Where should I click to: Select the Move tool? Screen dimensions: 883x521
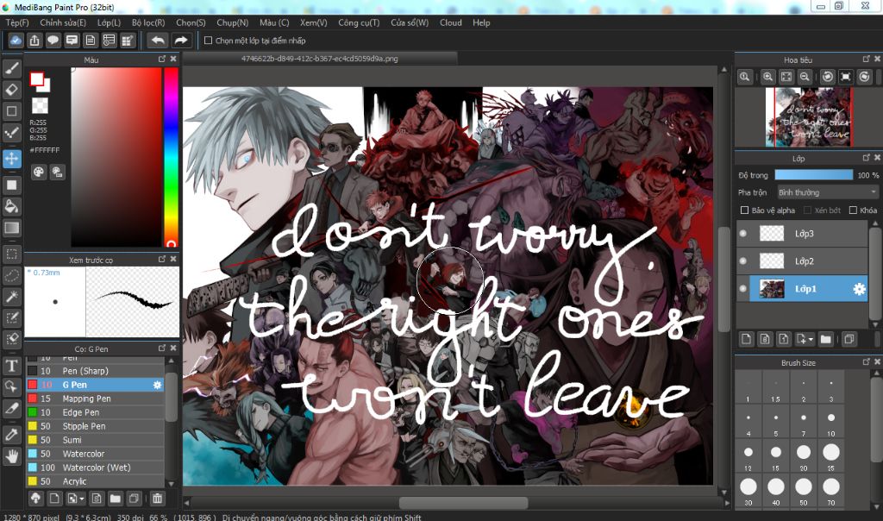(12, 159)
